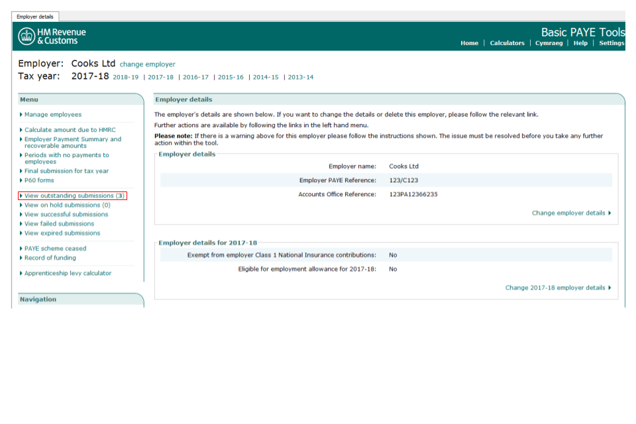Select tax year 2016-17
The width and height of the screenshot is (636, 424).
click(195, 77)
